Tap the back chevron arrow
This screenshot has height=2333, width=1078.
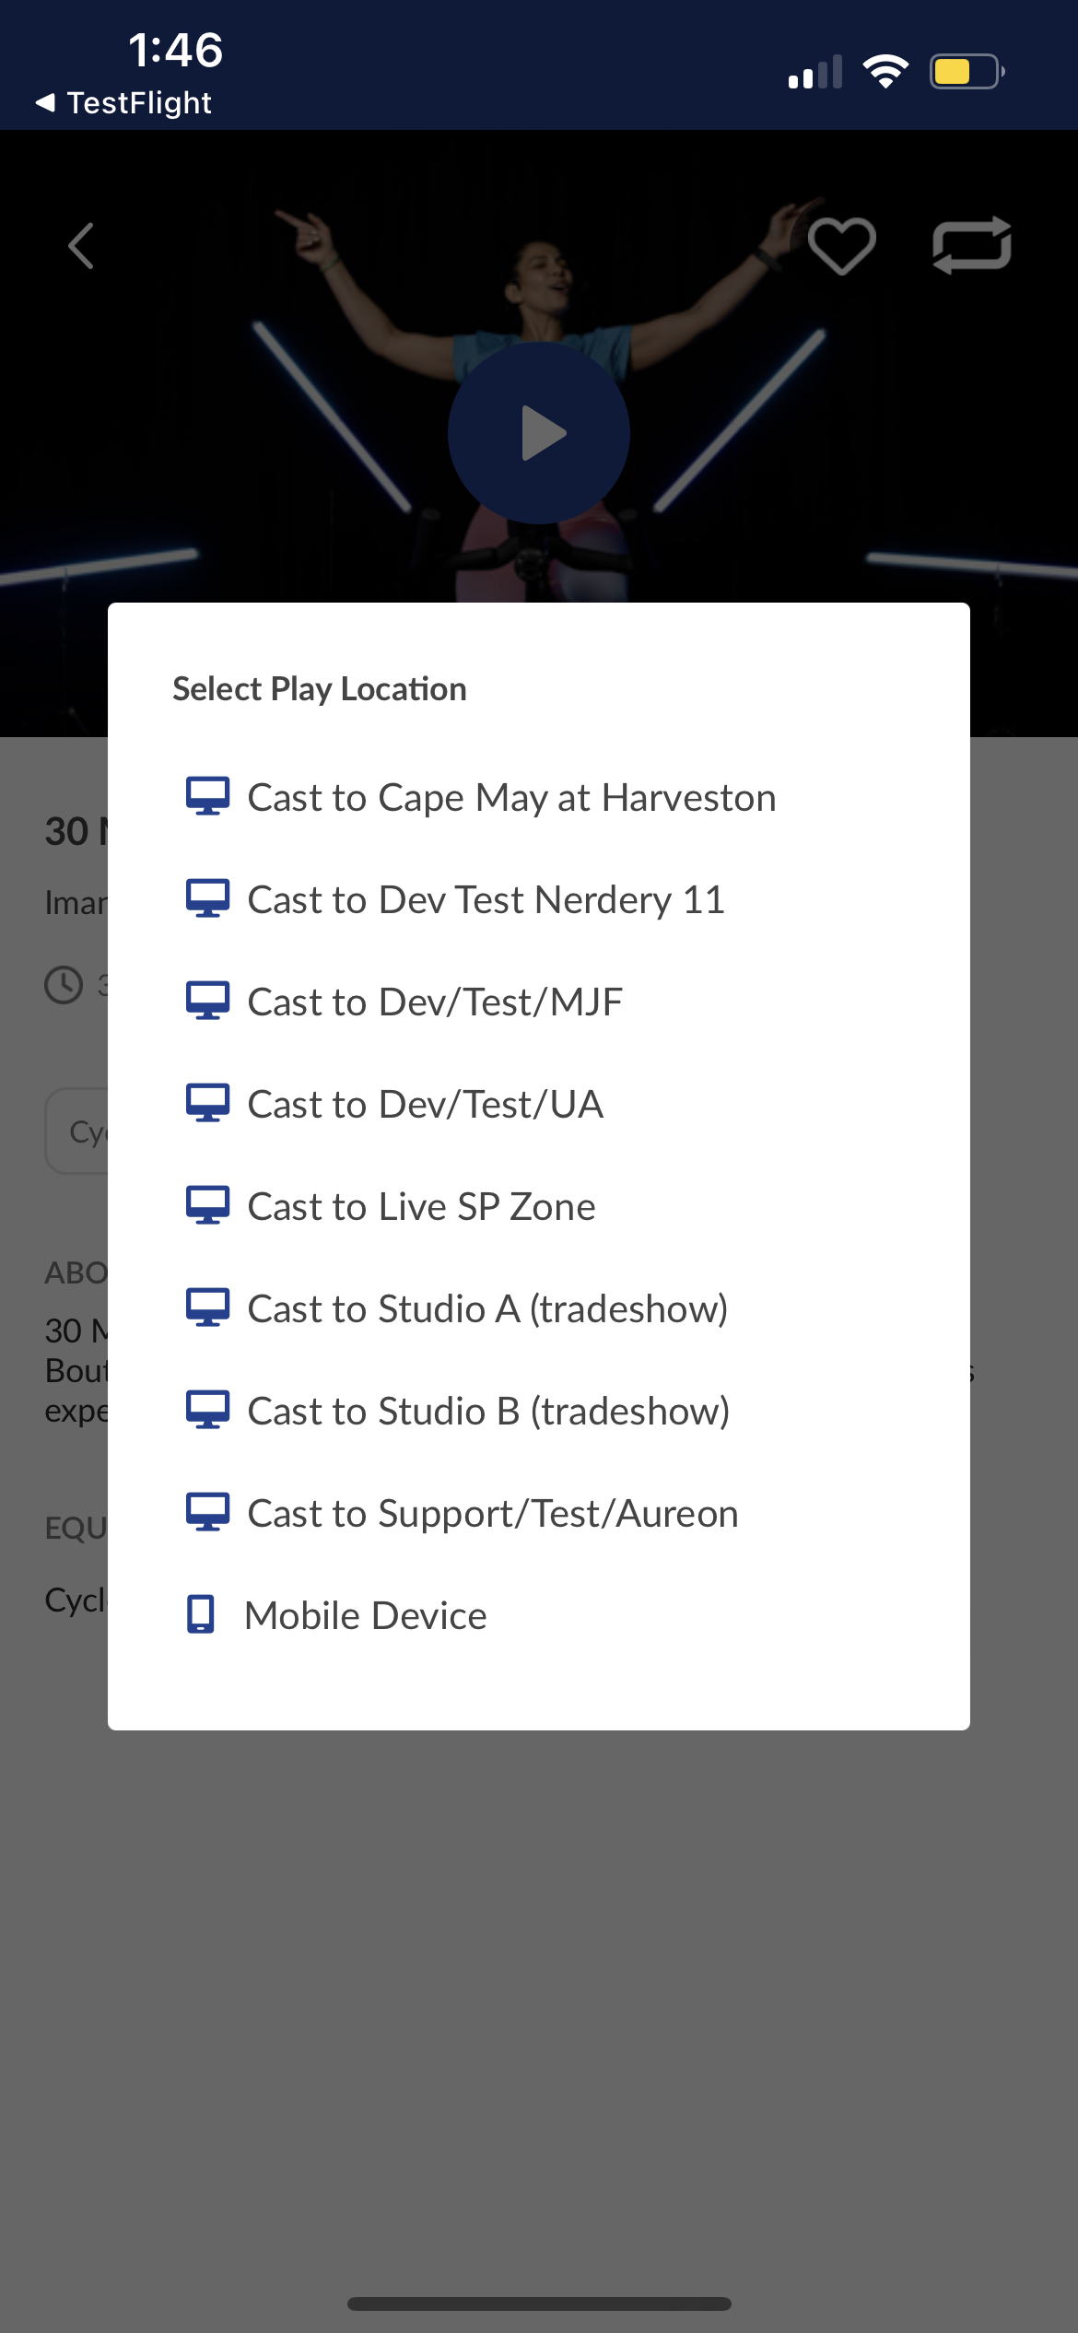[x=81, y=246]
